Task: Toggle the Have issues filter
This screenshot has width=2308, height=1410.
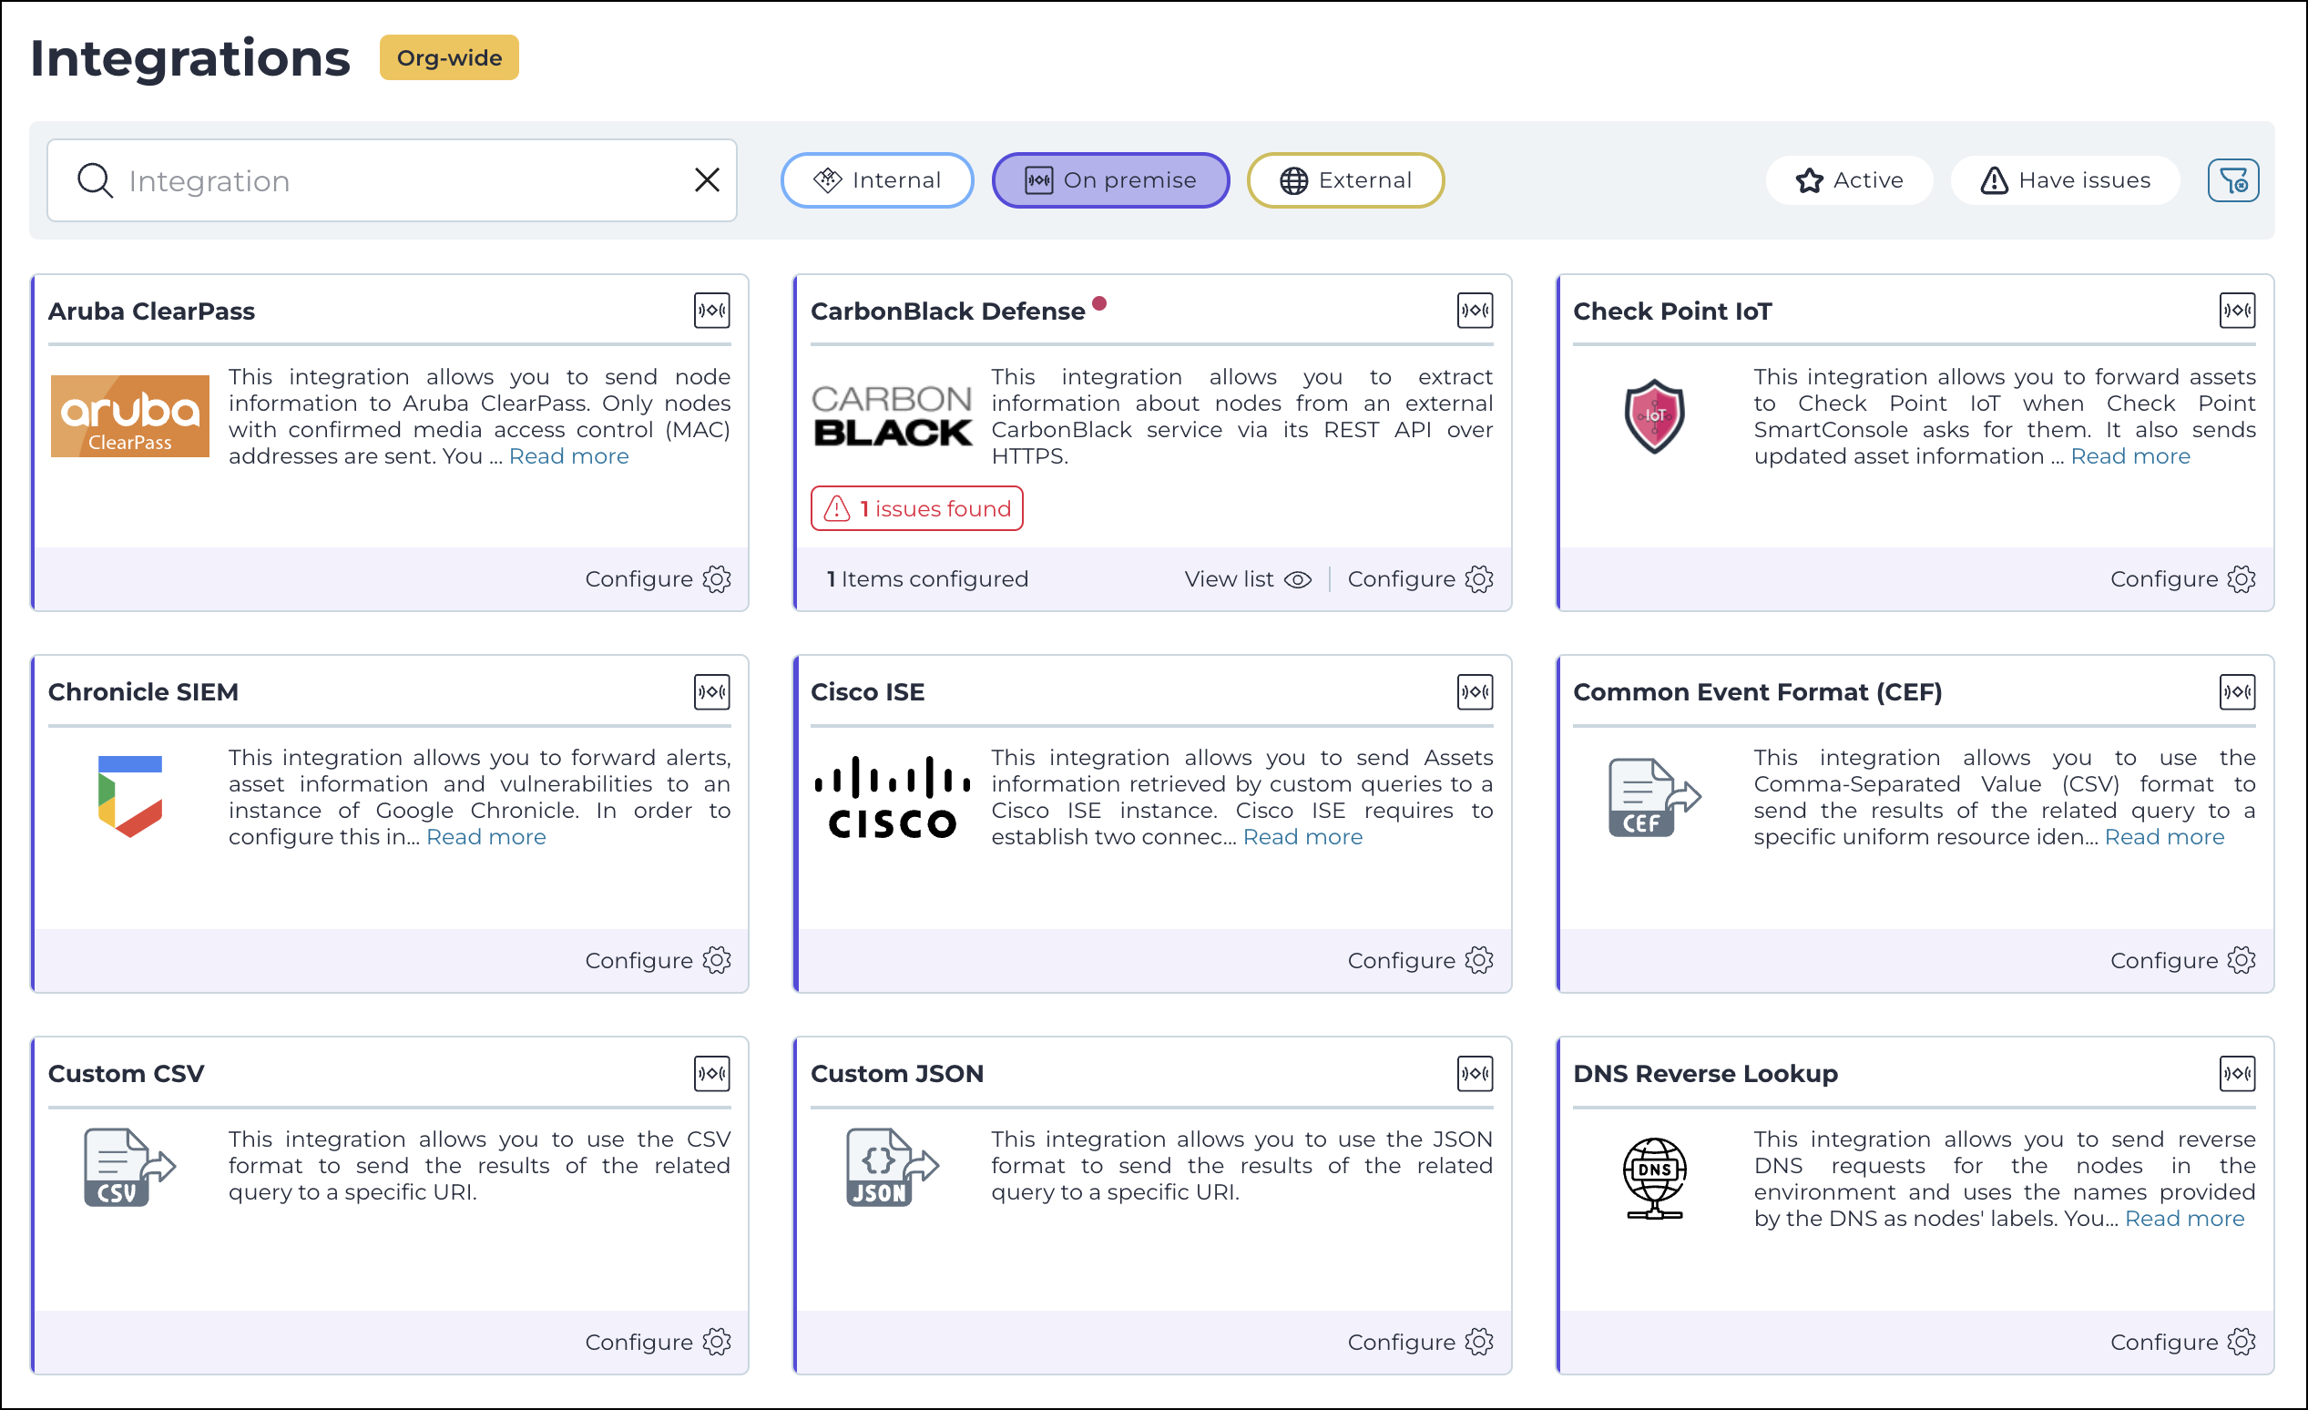Action: click(x=2065, y=179)
